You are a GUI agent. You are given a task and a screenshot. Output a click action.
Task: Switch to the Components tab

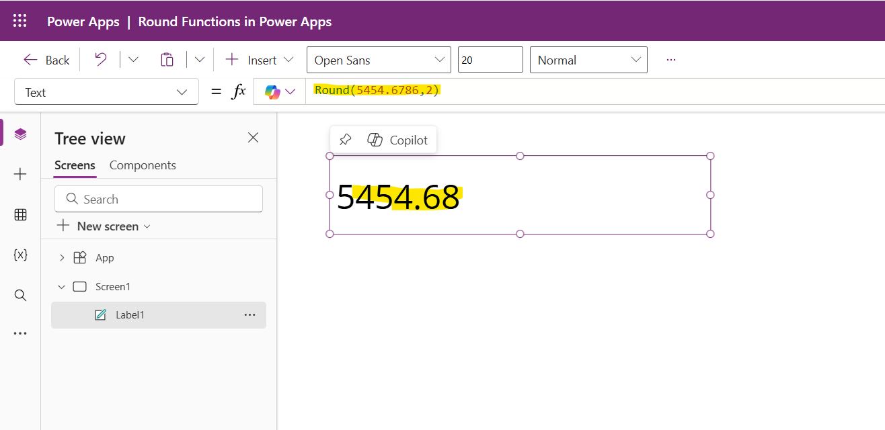(143, 165)
